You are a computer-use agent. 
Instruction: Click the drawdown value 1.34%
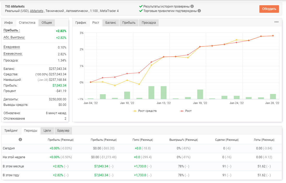point(62,60)
